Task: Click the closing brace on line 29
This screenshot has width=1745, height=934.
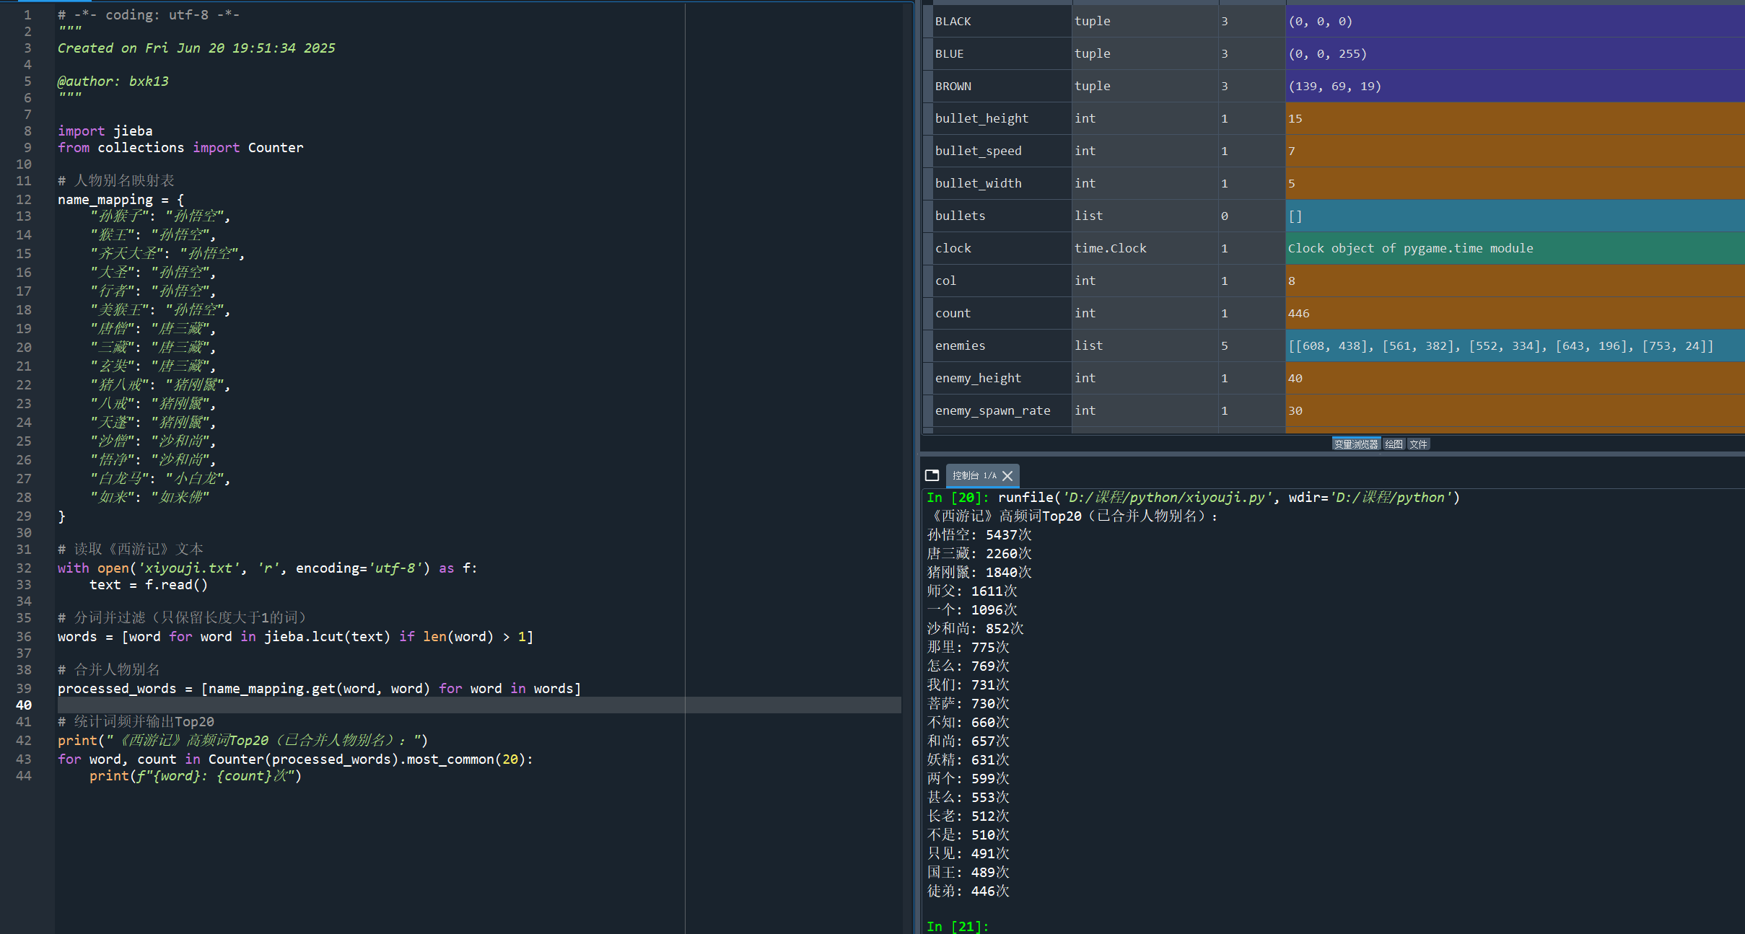Action: 62,516
